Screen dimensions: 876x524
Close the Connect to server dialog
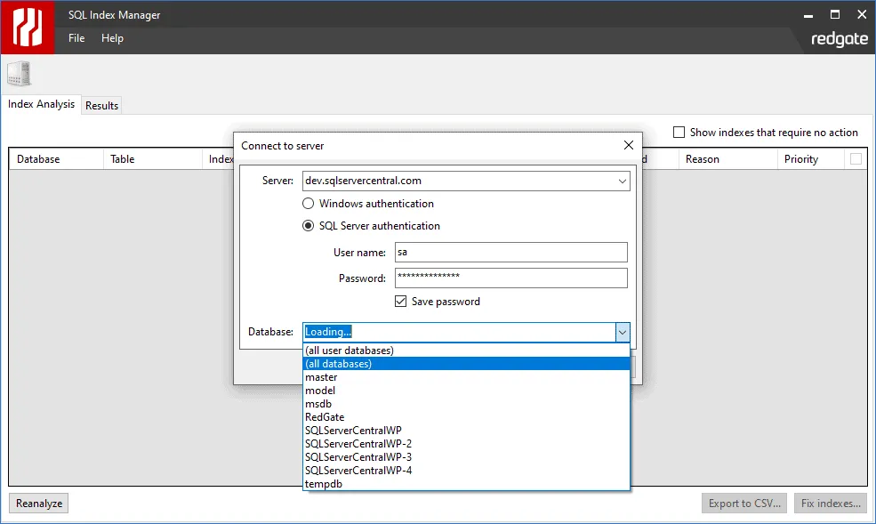pyautogui.click(x=629, y=145)
